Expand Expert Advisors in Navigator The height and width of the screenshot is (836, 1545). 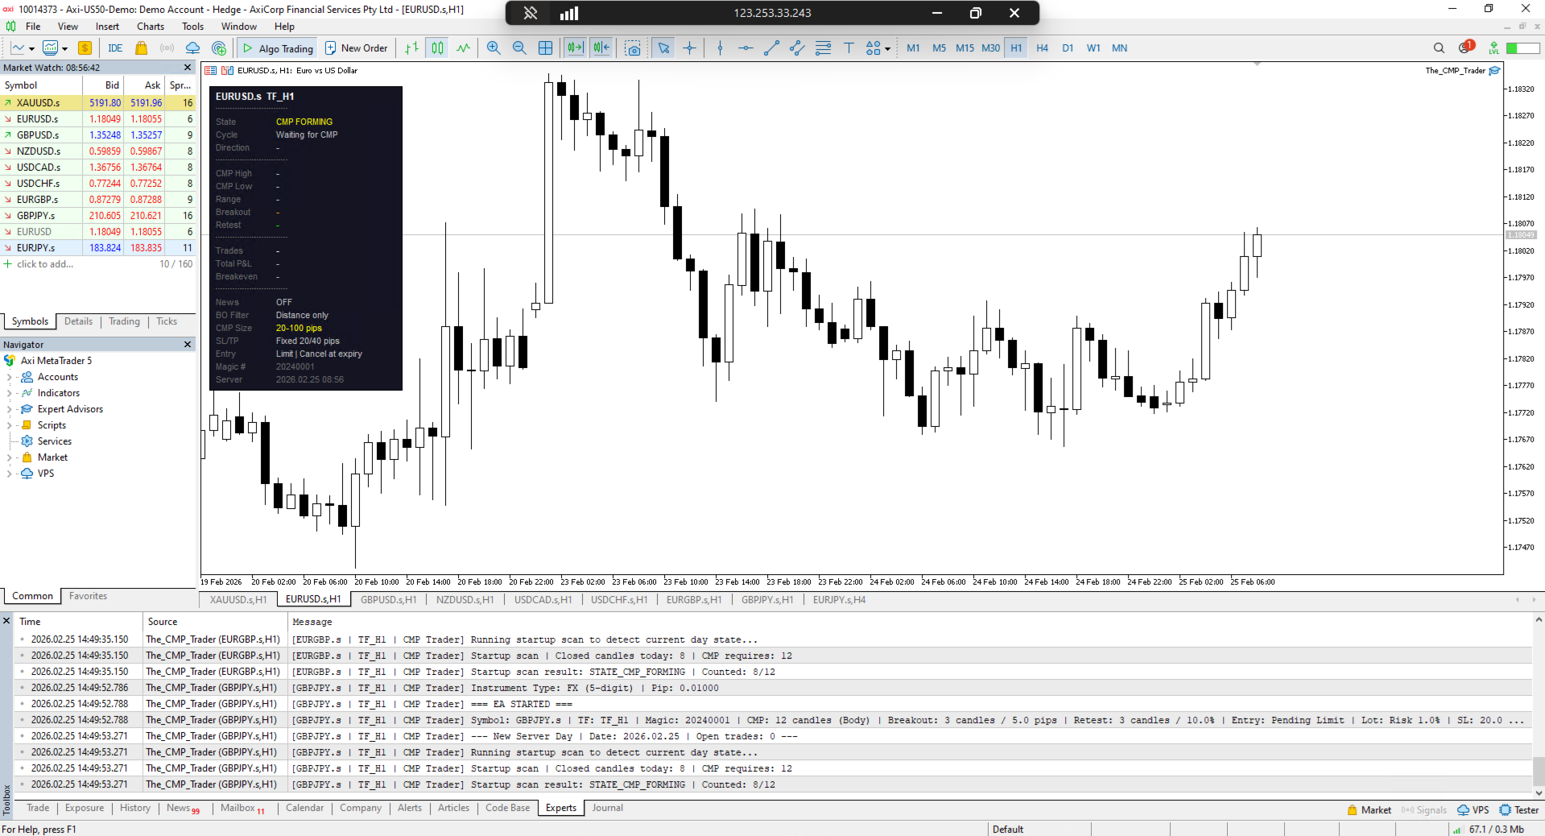pyautogui.click(x=9, y=409)
